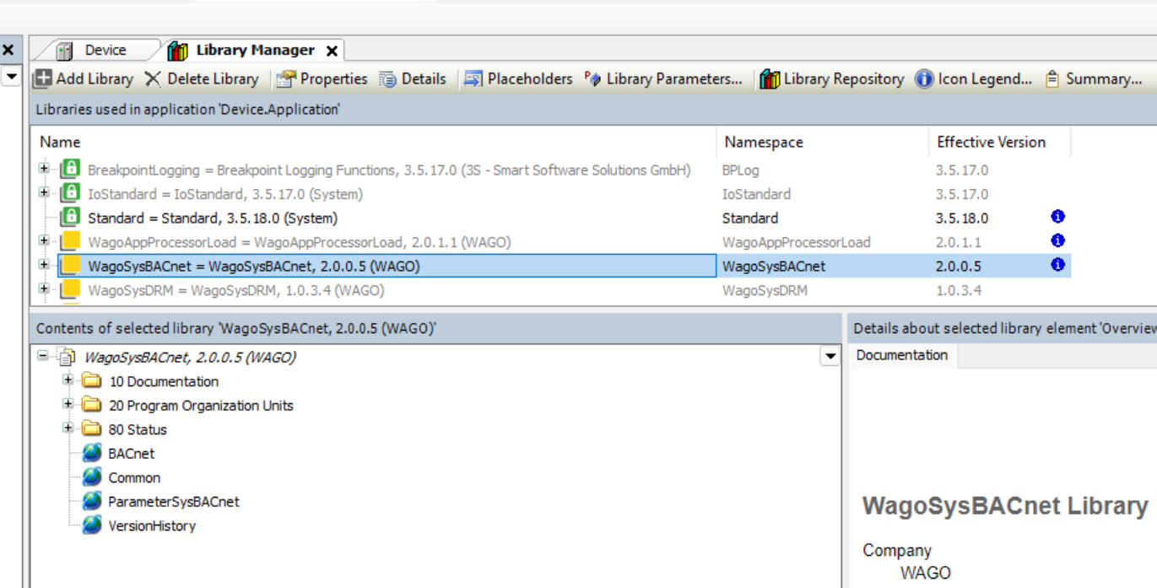The width and height of the screenshot is (1157, 588).
Task: Click the Details toolbar icon
Action: coord(387,78)
